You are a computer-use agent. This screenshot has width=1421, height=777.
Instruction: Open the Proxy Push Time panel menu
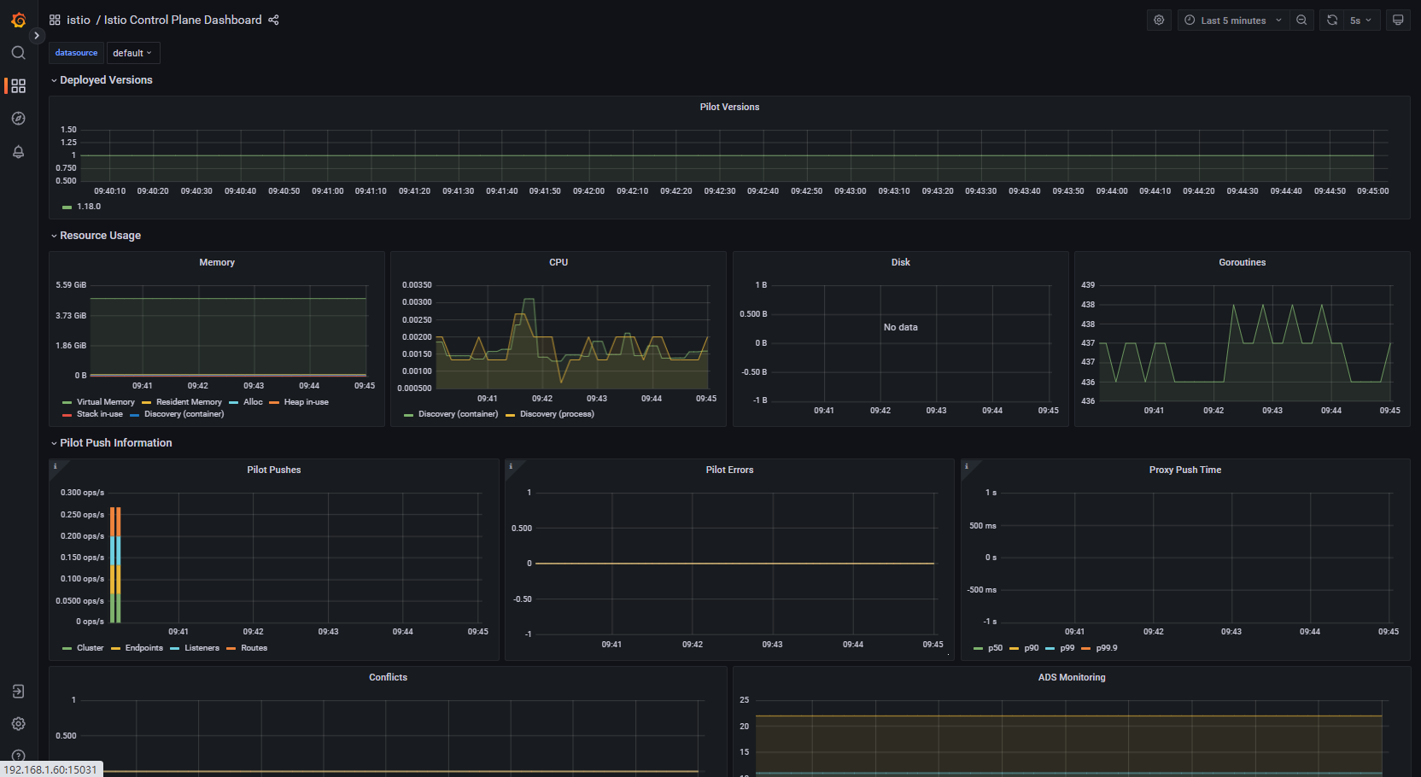pos(1185,470)
